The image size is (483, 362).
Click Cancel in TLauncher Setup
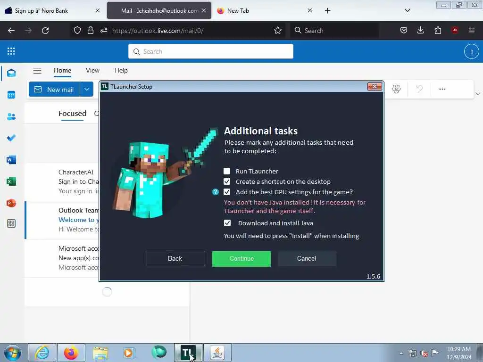pyautogui.click(x=307, y=259)
